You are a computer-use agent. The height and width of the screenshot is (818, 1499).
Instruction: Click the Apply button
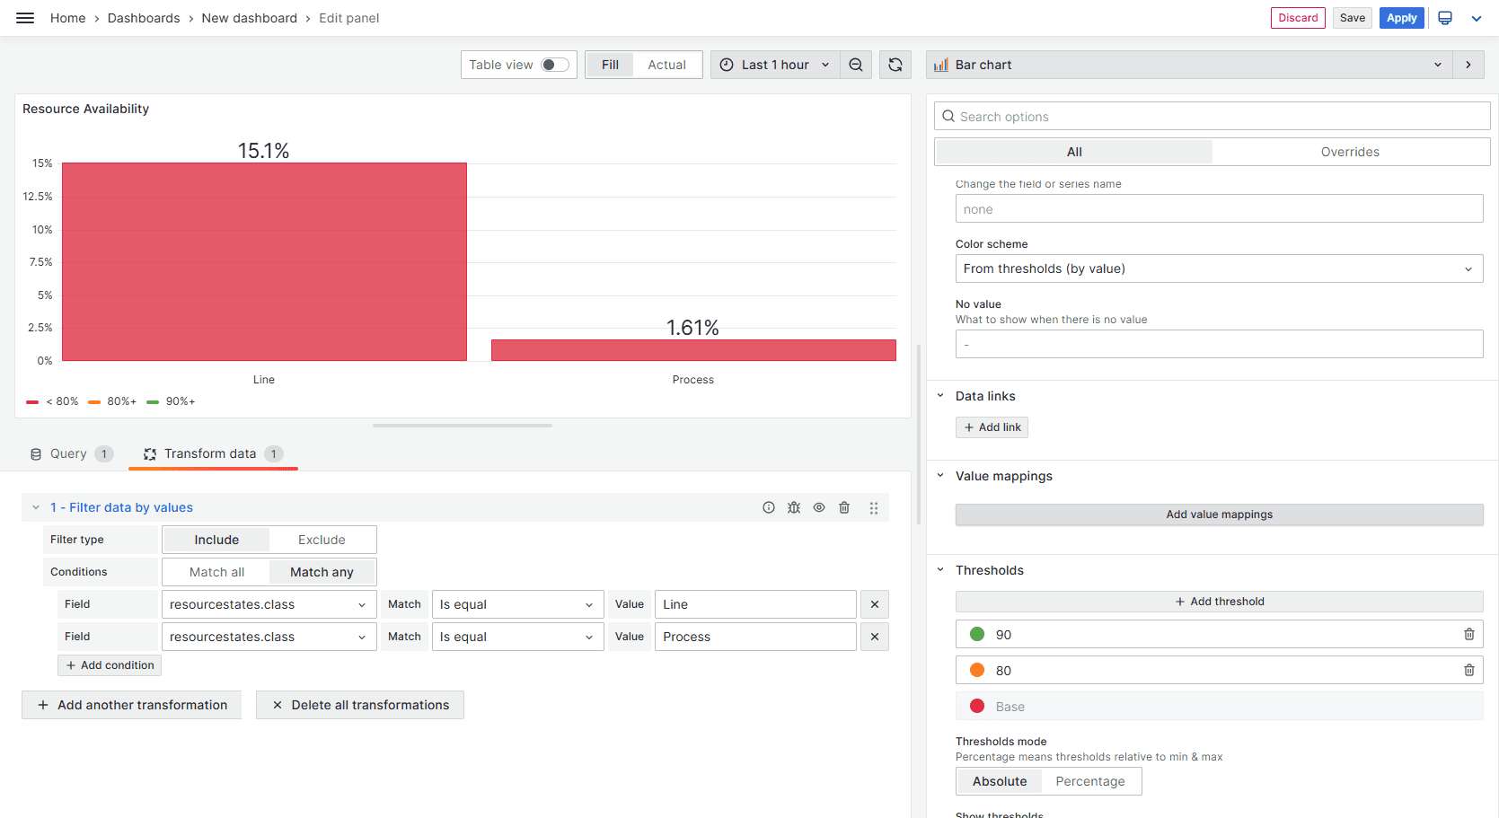tap(1401, 18)
